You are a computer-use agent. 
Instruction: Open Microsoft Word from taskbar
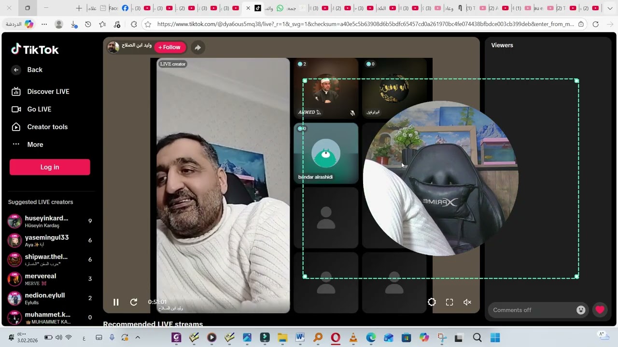coord(300,337)
